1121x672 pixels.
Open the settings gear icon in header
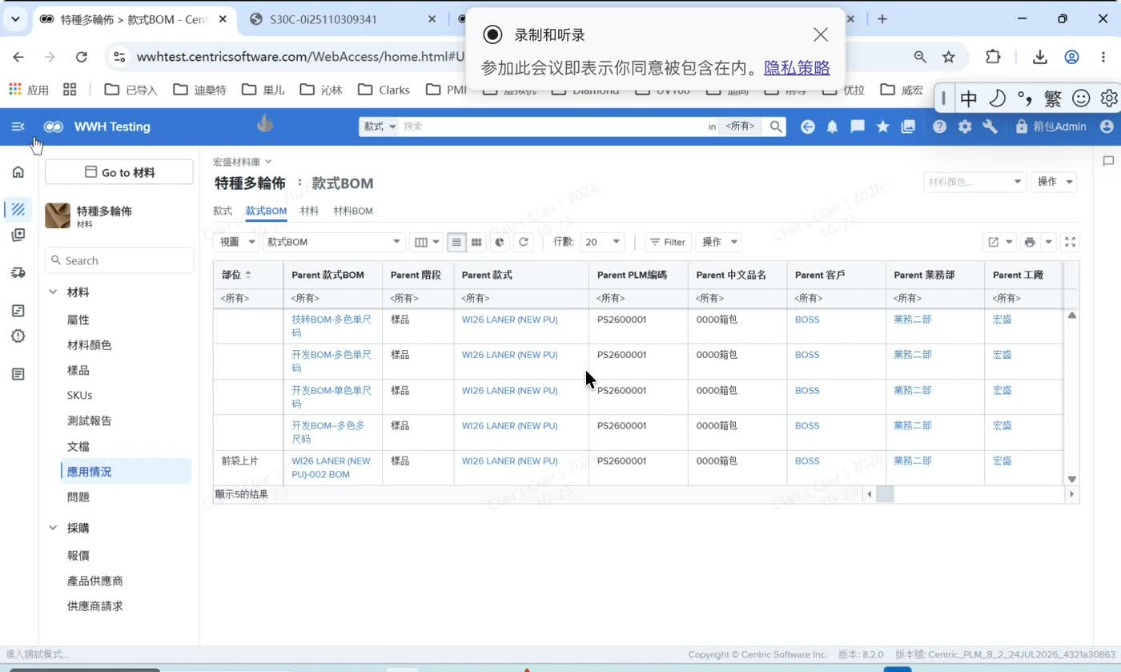point(965,127)
